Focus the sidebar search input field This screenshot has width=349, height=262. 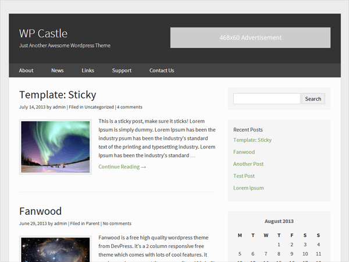[266, 99]
